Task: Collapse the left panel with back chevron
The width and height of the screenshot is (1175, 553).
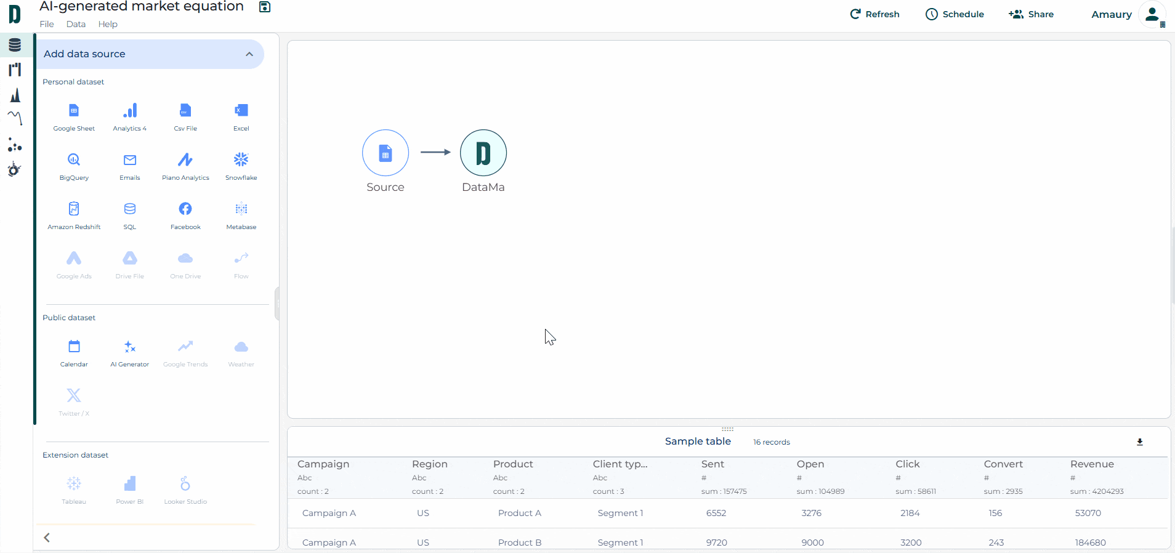Action: pos(47,538)
